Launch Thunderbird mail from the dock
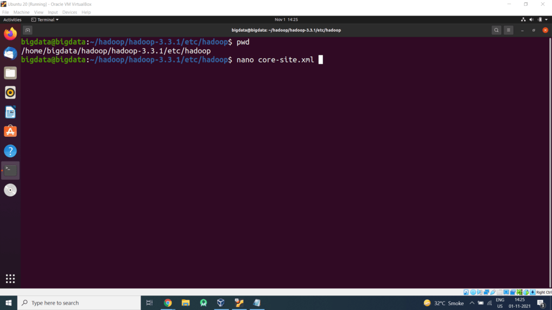This screenshot has height=310, width=552. point(10,53)
